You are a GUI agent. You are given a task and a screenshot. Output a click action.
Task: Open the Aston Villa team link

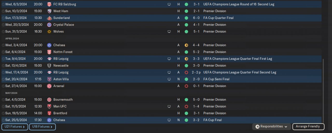[x=61, y=79]
